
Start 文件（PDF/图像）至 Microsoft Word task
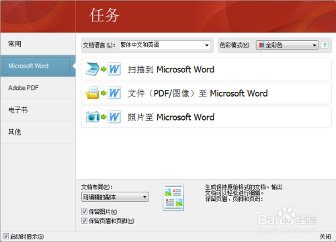pos(206,93)
